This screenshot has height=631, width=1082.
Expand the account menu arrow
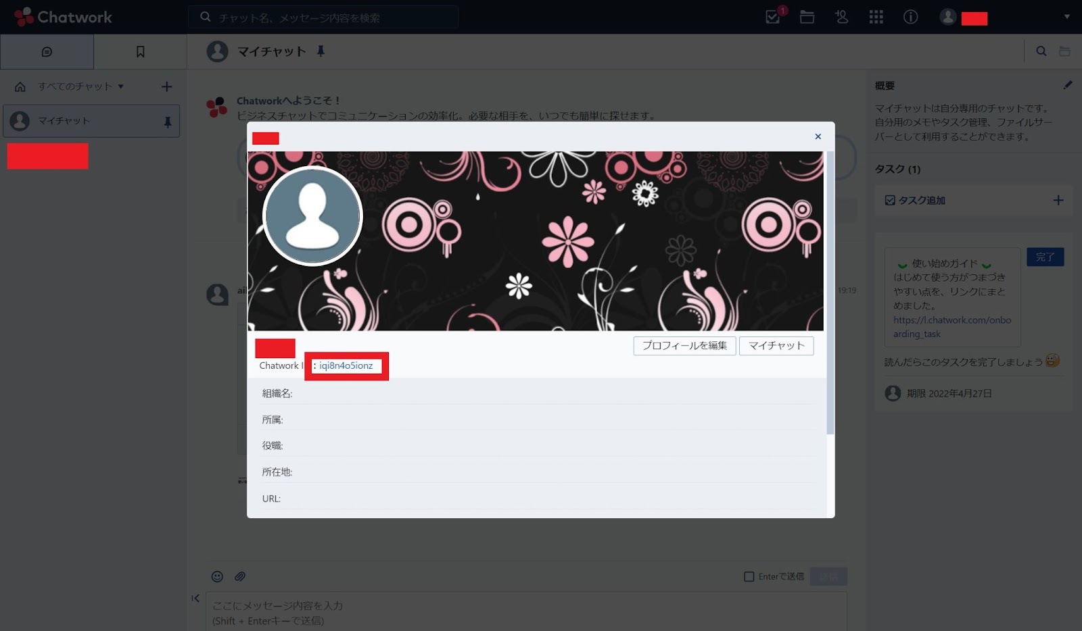pos(1067,17)
